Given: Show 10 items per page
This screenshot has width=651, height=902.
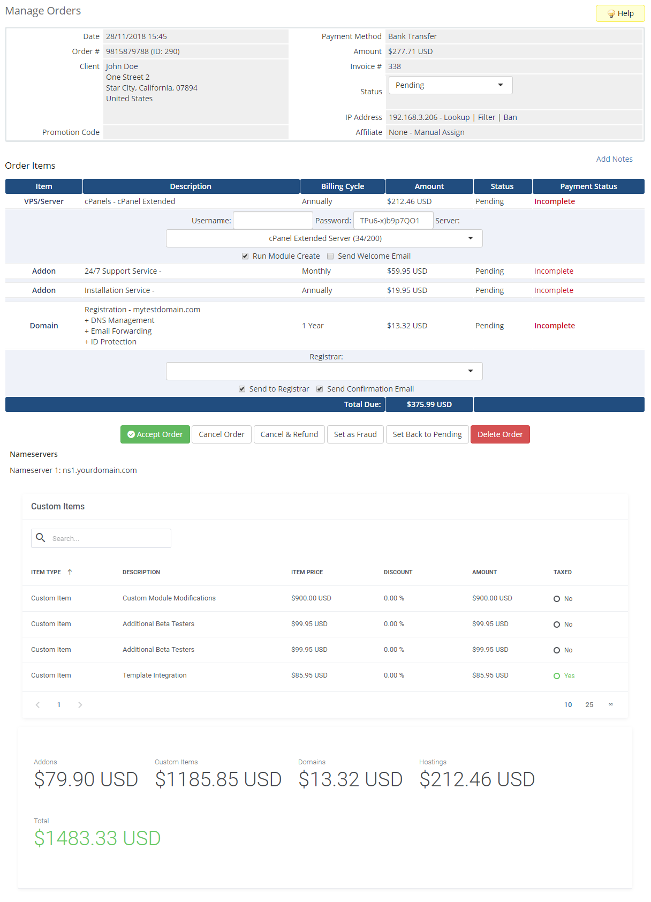Looking at the screenshot, I should pos(568,705).
